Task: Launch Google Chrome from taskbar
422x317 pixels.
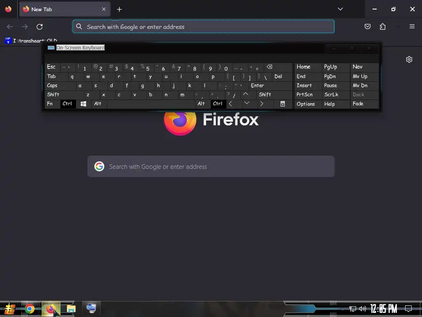Action: [30, 309]
